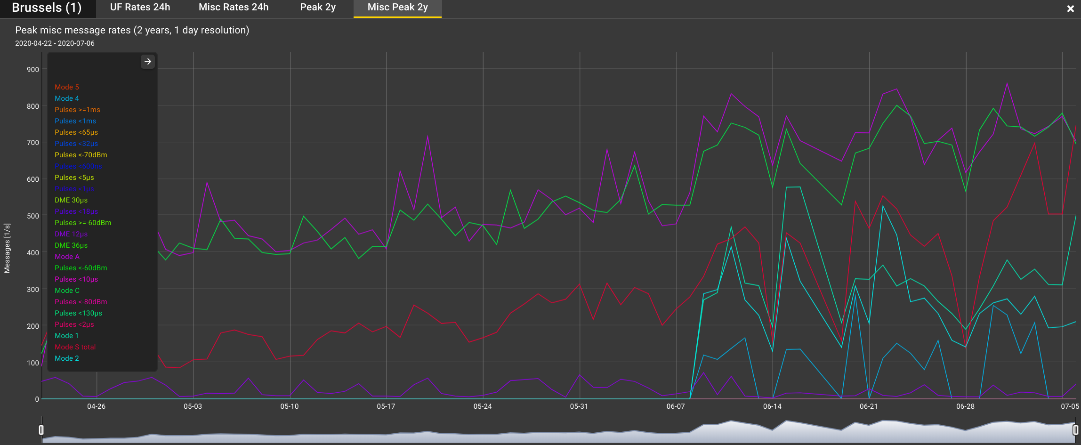Toggle the Mode C trace

click(67, 290)
